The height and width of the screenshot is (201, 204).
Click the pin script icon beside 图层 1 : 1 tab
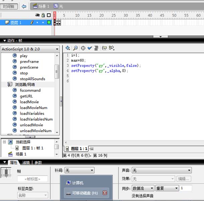tap(91, 149)
